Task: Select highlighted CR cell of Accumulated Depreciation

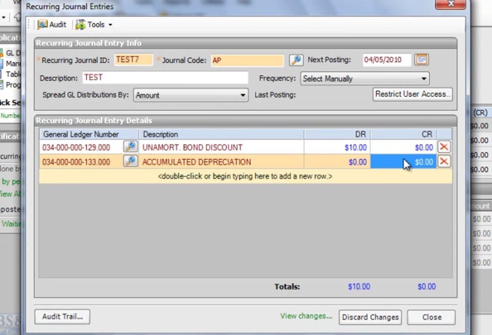Action: click(x=403, y=162)
